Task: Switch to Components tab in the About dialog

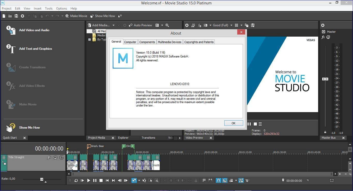Action: [147, 42]
